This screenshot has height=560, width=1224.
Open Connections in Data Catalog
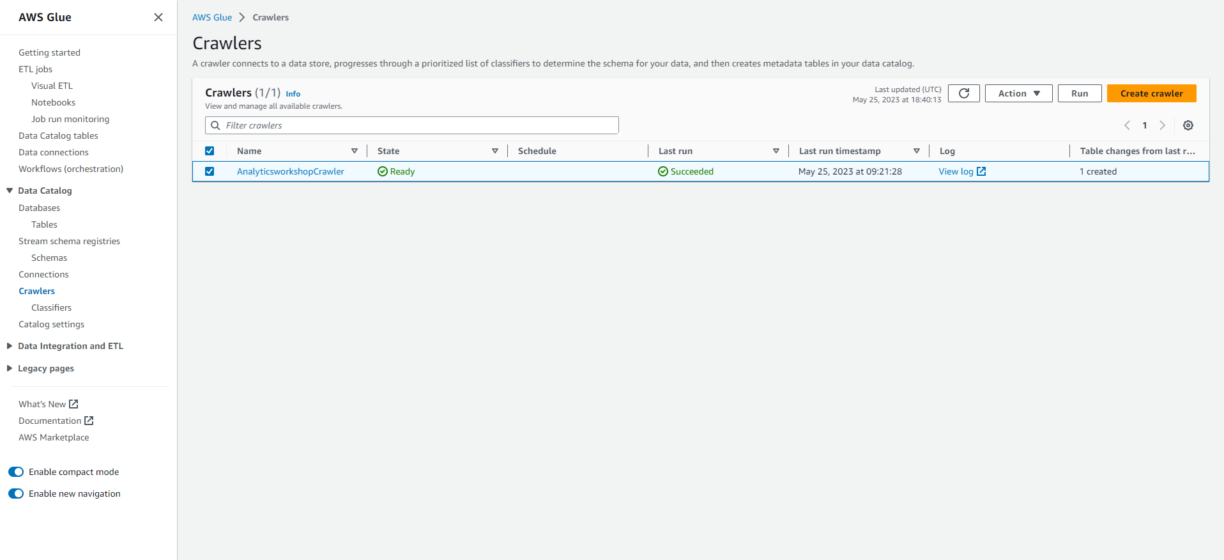(43, 274)
